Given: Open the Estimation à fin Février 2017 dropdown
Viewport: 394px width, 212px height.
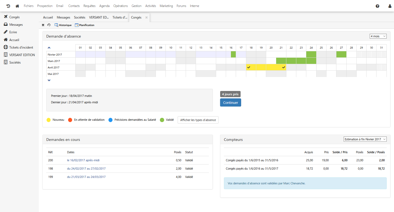Looking at the screenshot, I should click(x=365, y=139).
